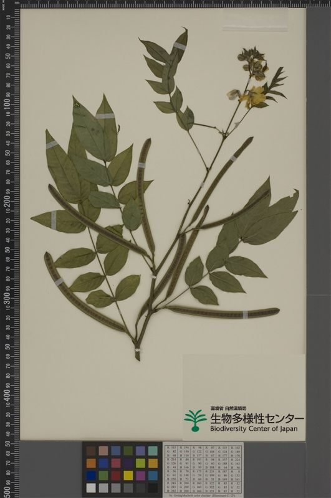Screen dimensions: 331x498
Task: Select the black swatch in the bottom row
Action: click(153, 488)
